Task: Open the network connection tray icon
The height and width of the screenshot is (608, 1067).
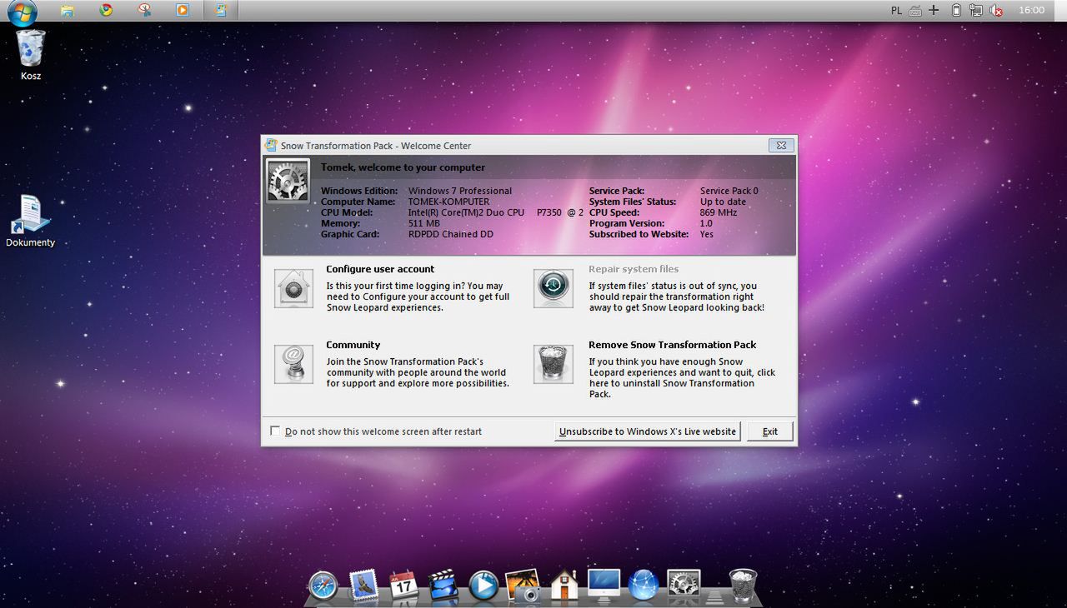Action: coord(975,10)
